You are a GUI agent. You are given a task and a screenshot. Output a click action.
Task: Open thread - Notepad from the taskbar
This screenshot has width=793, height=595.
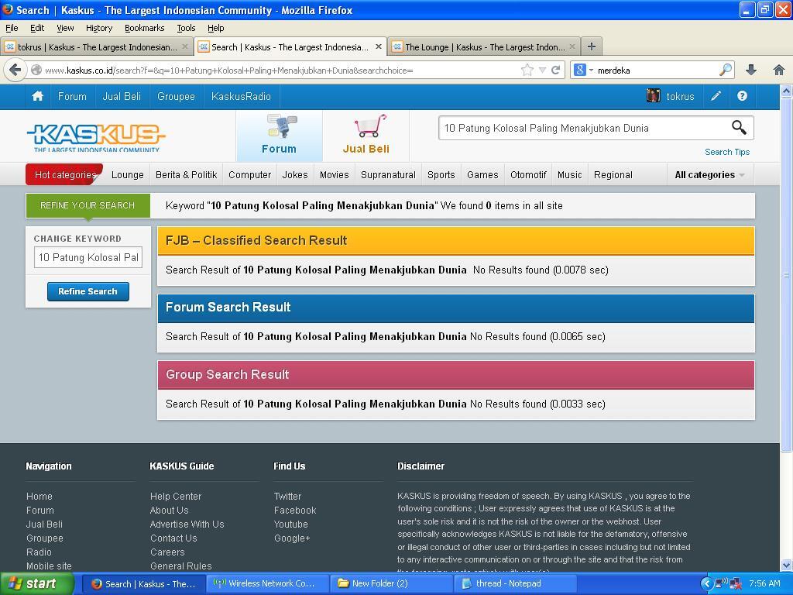pos(515,584)
